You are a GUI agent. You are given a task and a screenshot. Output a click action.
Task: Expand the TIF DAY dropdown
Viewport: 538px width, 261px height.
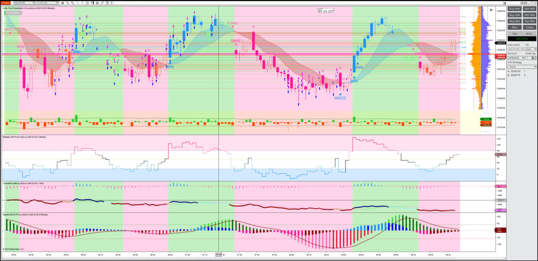[x=530, y=49]
